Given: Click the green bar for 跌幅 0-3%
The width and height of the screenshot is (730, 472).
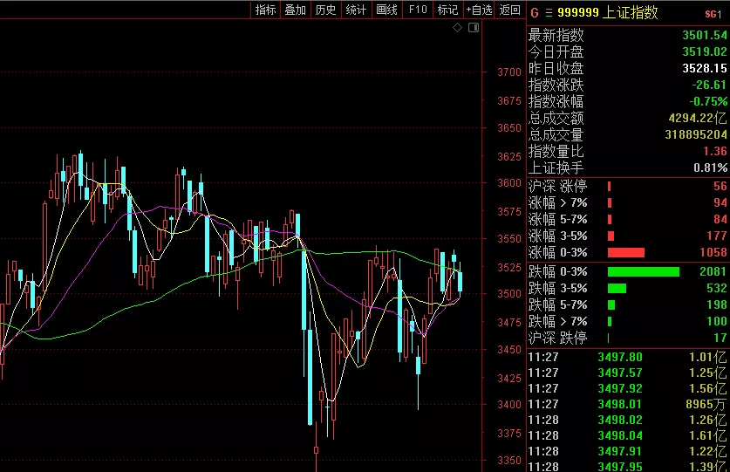Looking at the screenshot, I should point(644,271).
